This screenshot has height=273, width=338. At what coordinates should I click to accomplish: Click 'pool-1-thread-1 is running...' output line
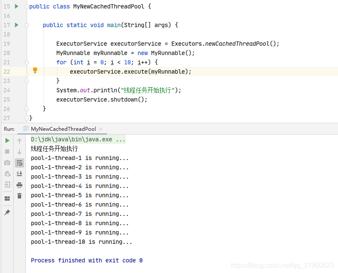pyautogui.click(x=80, y=158)
